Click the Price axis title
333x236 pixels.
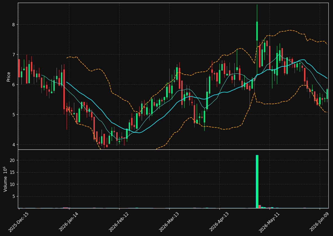[x=9, y=77]
